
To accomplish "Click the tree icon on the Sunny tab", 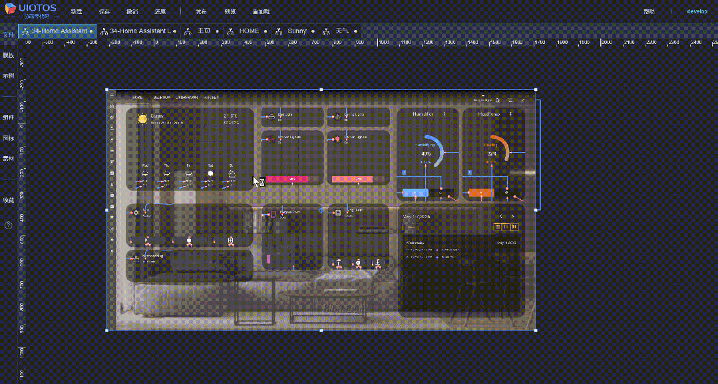I will click(x=278, y=31).
